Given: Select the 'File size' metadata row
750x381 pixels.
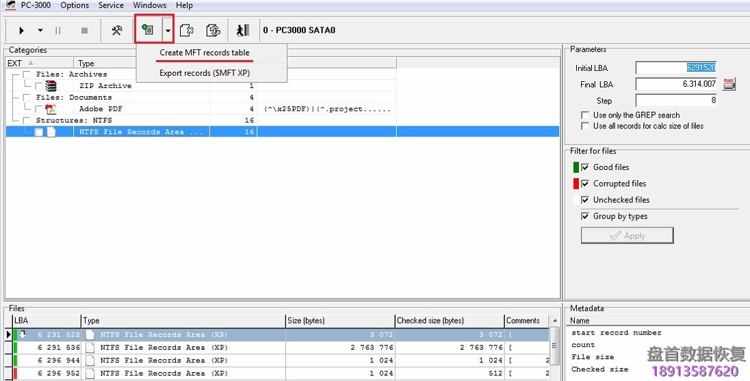Looking at the screenshot, I should [x=593, y=357].
